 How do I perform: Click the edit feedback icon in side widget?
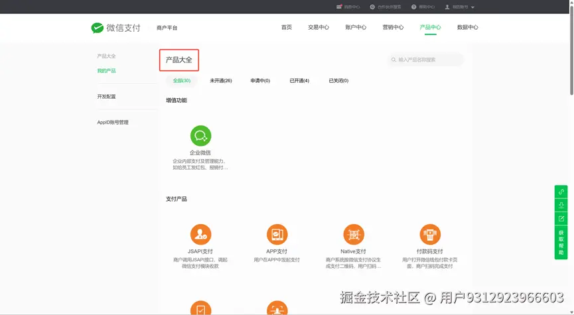click(561, 219)
